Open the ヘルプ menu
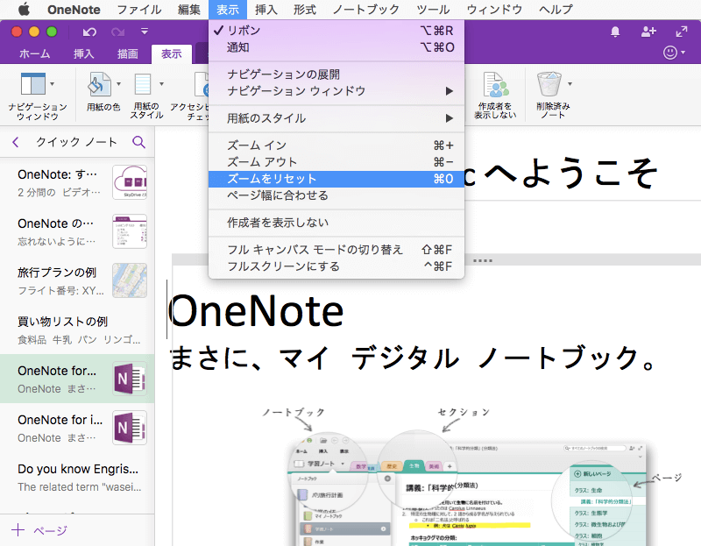 (556, 10)
